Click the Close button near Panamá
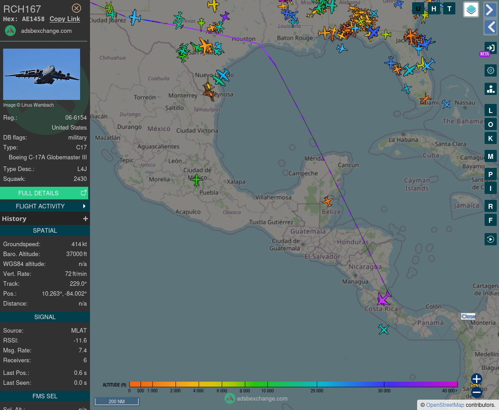499x410 pixels. tap(468, 316)
